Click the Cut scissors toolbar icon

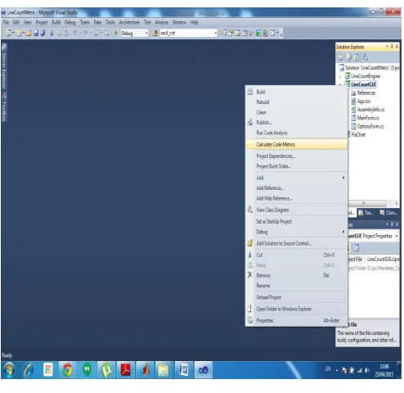tap(52, 34)
